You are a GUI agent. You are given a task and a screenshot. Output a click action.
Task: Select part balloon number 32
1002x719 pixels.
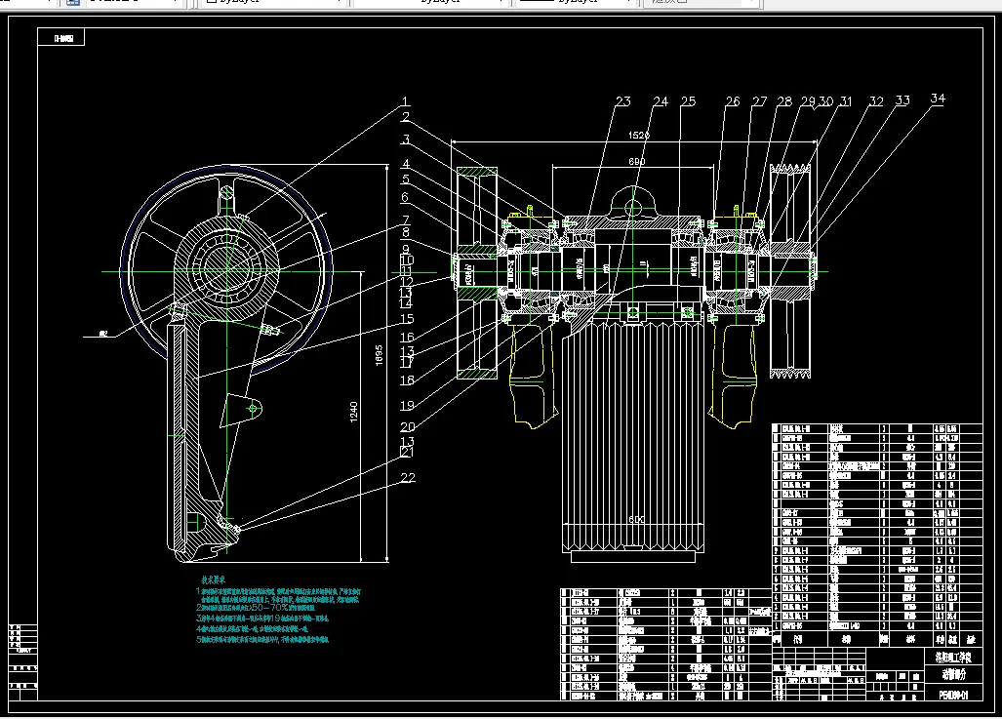point(876,101)
